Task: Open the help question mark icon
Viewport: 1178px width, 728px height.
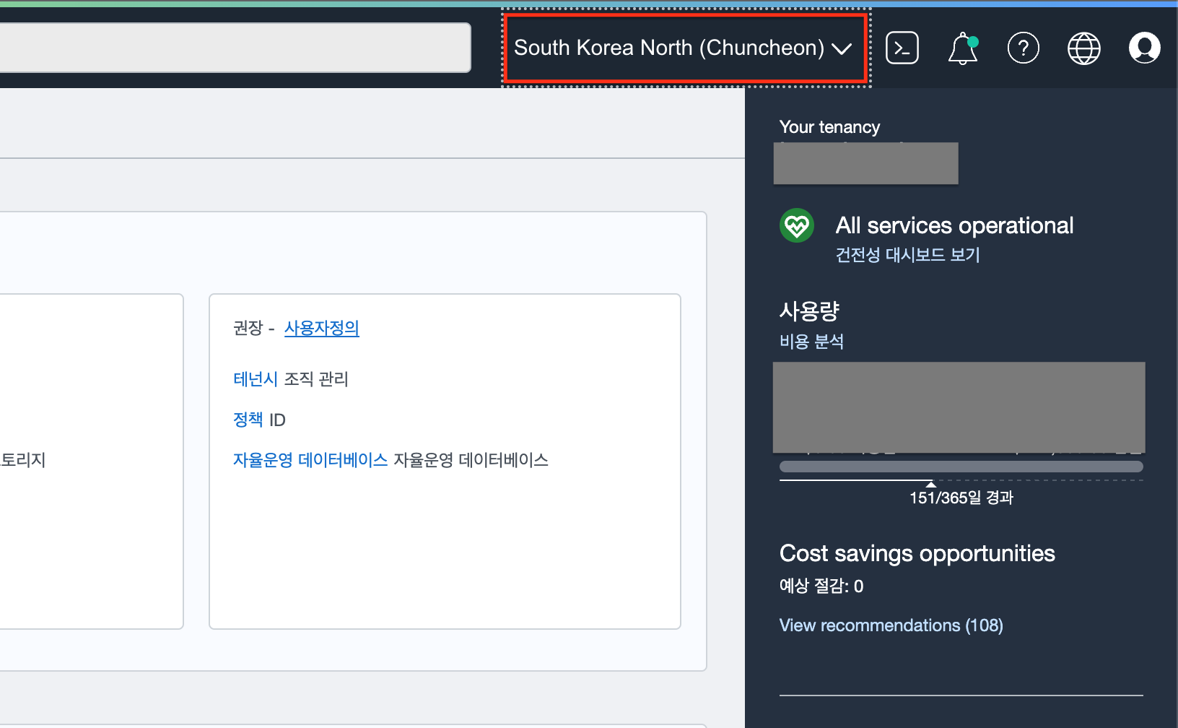Action: [x=1024, y=48]
